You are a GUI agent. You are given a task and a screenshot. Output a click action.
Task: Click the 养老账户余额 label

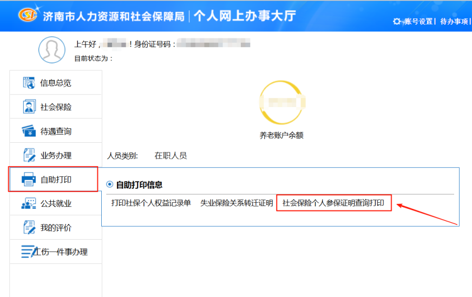281,135
